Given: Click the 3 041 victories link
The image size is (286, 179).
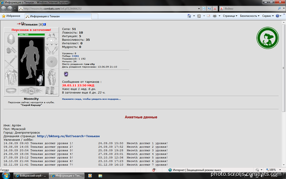Looking at the screenshot, I should 75,56.
